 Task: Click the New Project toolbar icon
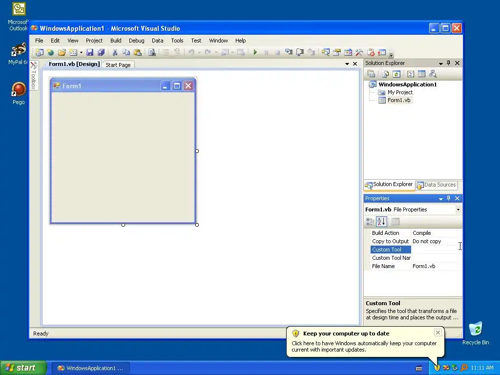pyautogui.click(x=39, y=52)
